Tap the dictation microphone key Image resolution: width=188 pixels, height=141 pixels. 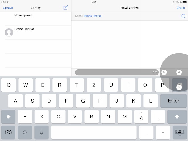[x=42, y=132]
